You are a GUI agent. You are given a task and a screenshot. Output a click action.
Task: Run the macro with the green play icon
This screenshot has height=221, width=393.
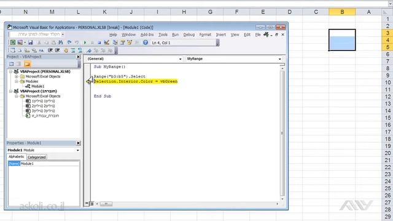[x=85, y=42]
